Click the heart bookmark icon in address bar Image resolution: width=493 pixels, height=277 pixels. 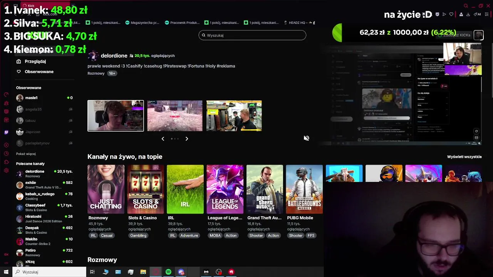pyautogui.click(x=451, y=14)
